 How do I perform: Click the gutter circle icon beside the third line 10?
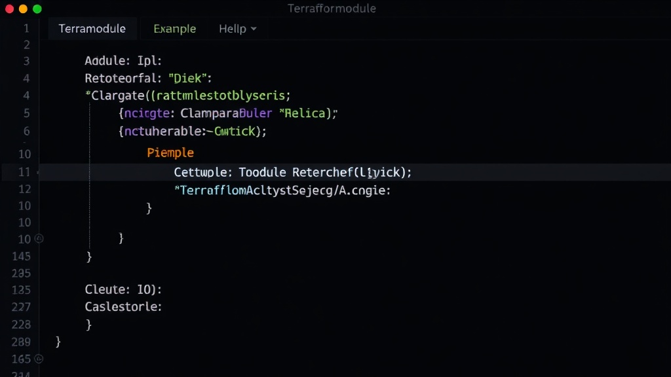tap(39, 238)
